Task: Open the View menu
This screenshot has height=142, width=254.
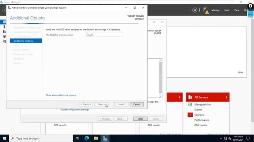Action: [237, 10]
